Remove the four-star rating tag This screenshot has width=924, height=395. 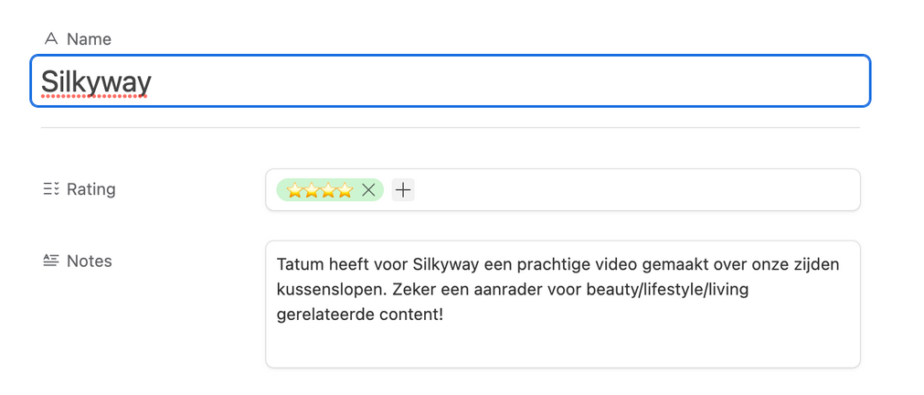(368, 190)
